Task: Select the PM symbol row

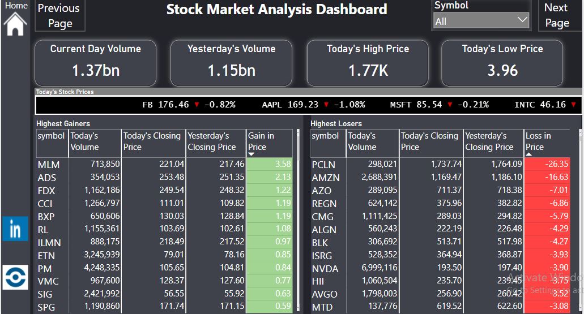Action: point(164,268)
